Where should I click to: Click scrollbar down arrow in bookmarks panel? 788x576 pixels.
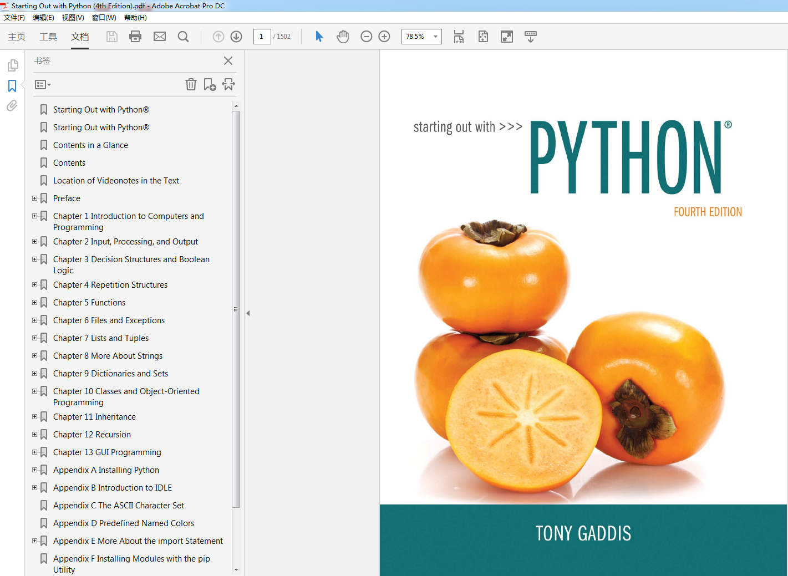coord(236,569)
